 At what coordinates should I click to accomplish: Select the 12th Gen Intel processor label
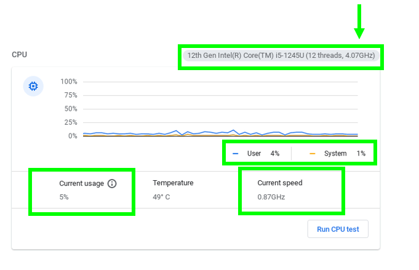click(x=281, y=55)
